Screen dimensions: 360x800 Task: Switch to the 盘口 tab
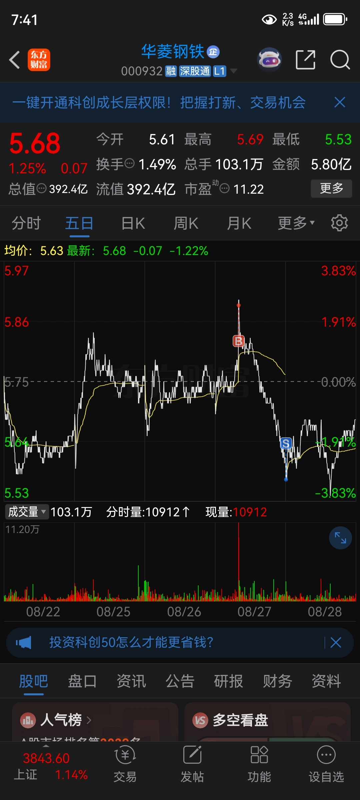(82, 681)
